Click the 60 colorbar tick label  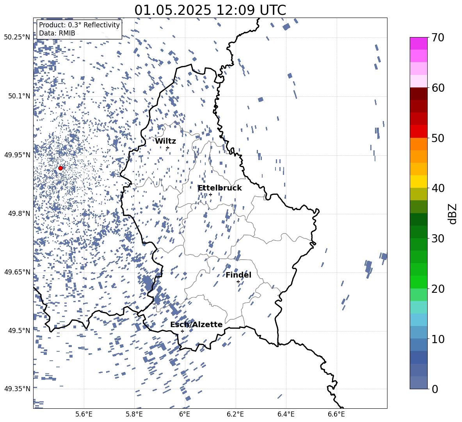(x=438, y=88)
